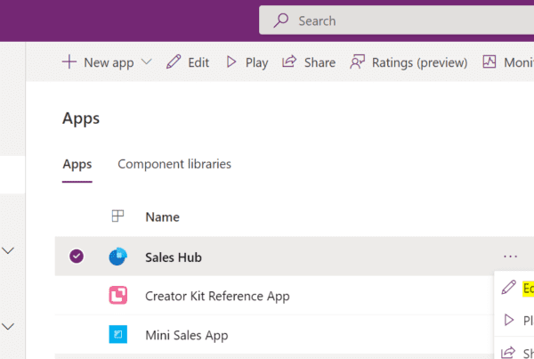Click the Play label in toolbar
Image resolution: width=534 pixels, height=359 pixels.
tap(257, 63)
